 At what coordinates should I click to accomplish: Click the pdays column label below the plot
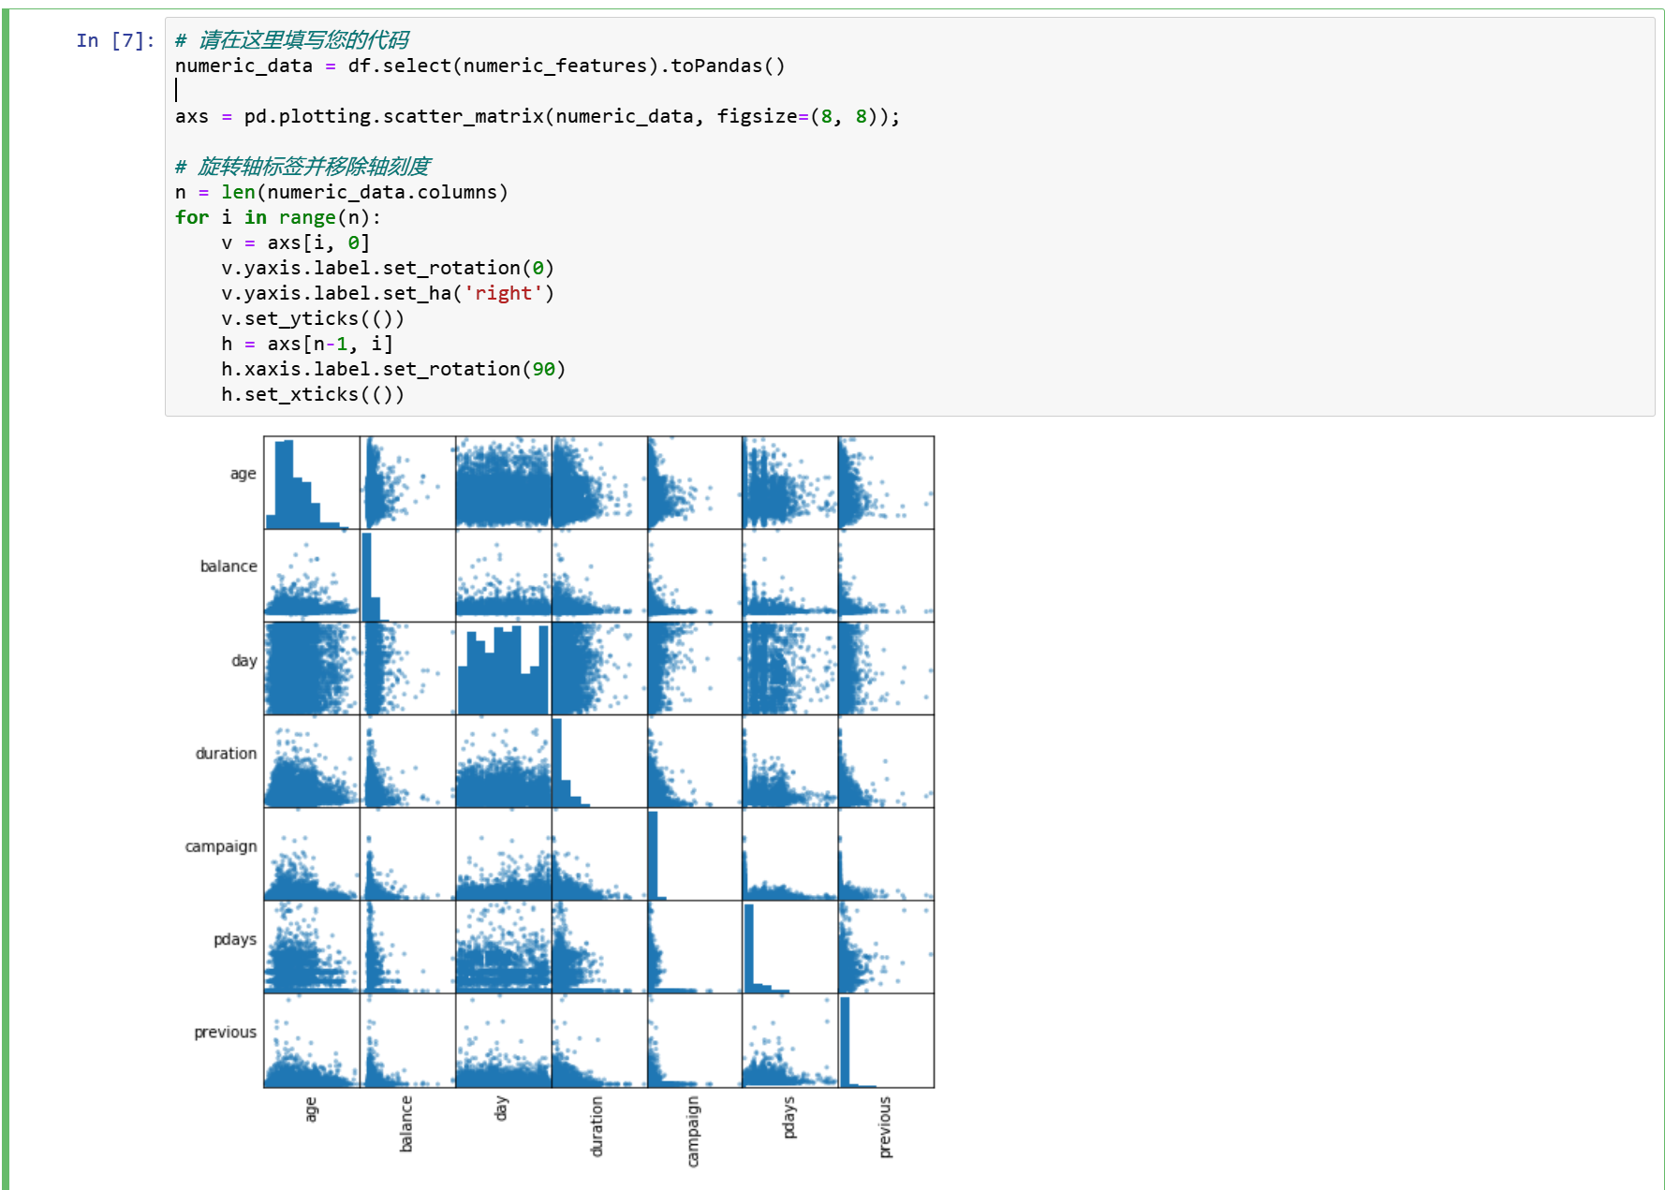pyautogui.click(x=789, y=1117)
